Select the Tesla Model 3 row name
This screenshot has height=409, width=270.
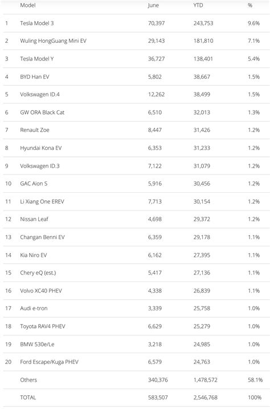click(x=37, y=23)
